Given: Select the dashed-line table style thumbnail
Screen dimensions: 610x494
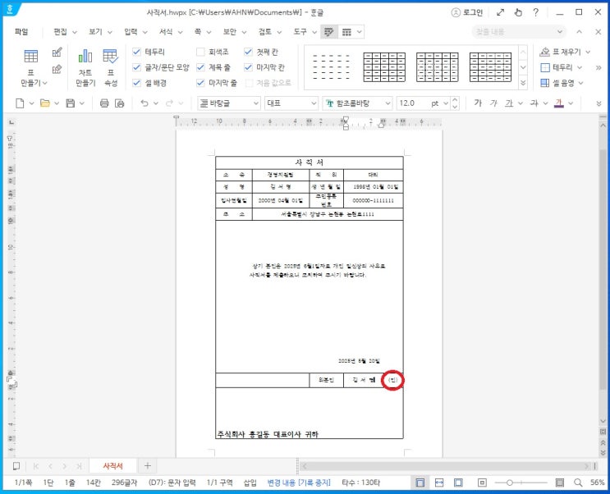Looking at the screenshot, I should (331, 67).
